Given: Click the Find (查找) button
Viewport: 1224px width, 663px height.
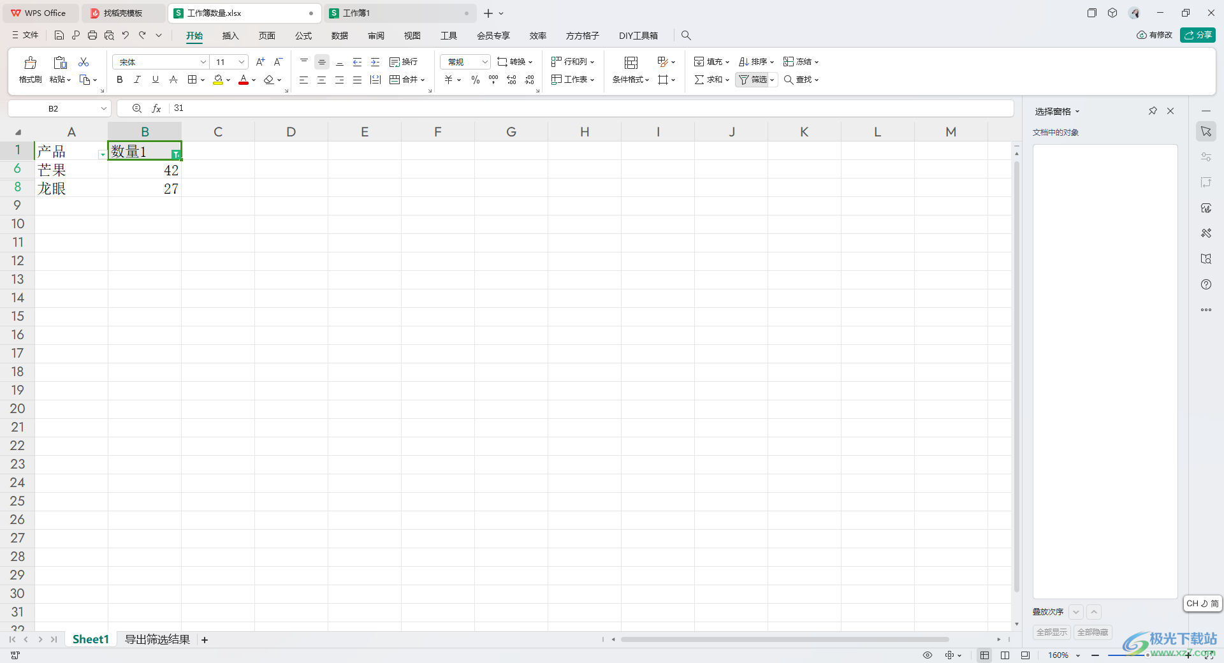Looking at the screenshot, I should click(x=801, y=80).
